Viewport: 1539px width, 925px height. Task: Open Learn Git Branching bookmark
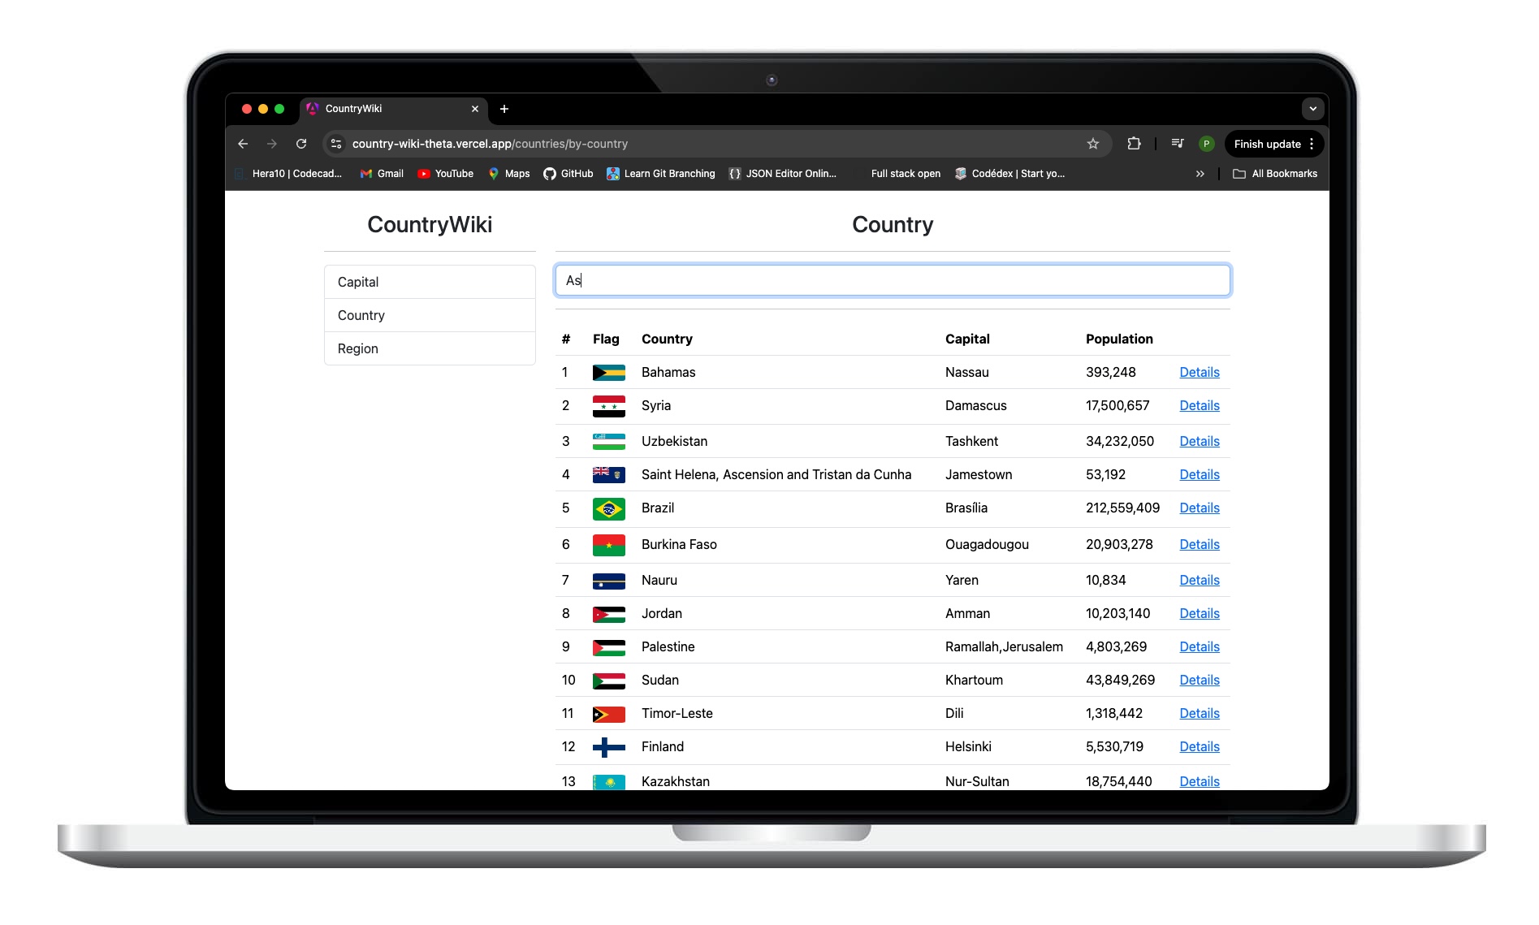661,174
